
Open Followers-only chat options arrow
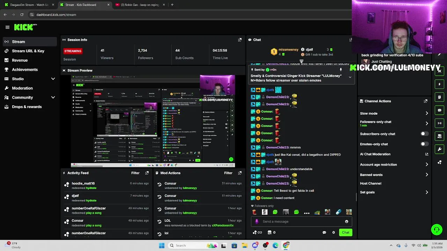tap(426, 123)
